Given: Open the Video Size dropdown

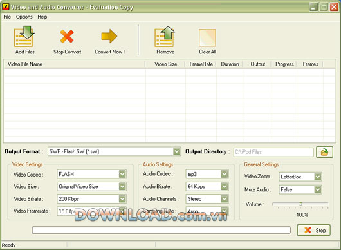Looking at the screenshot, I should point(122,186).
